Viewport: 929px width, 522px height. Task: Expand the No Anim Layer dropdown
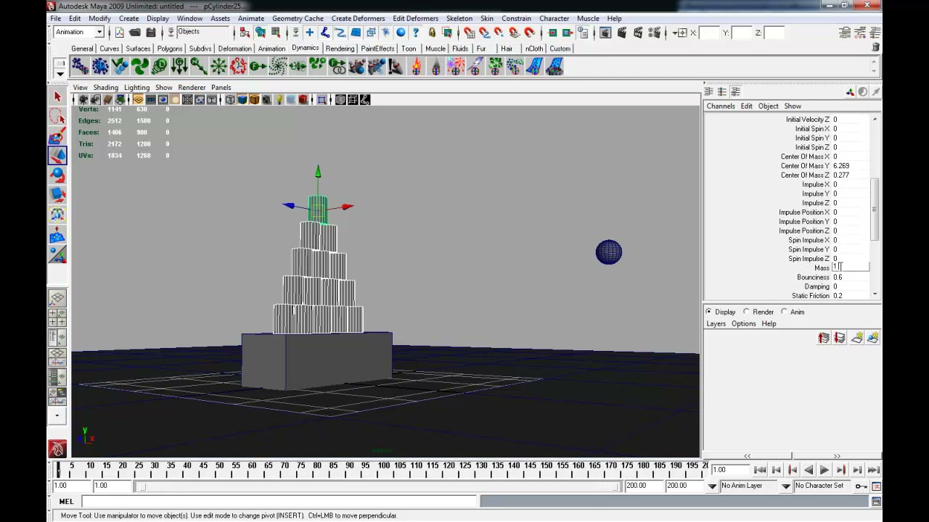pyautogui.click(x=756, y=486)
